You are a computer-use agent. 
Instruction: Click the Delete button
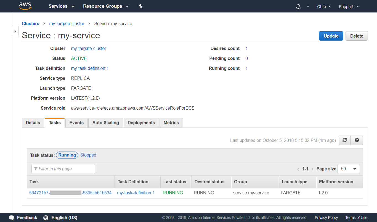357,36
